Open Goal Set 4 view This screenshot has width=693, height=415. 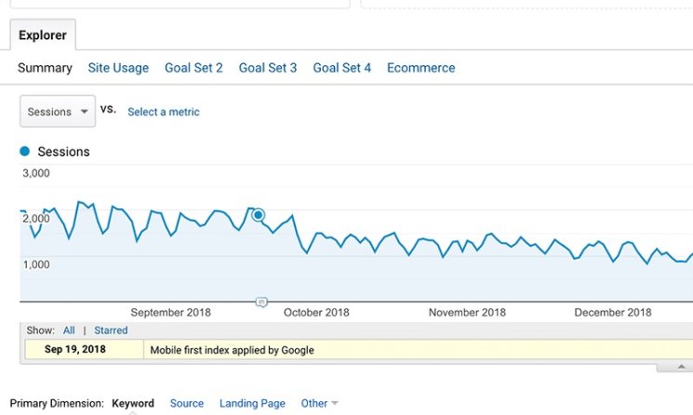[342, 68]
